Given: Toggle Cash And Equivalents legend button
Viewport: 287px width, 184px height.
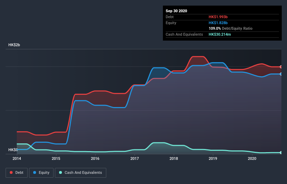Looking at the screenshot, I should coord(80,173).
